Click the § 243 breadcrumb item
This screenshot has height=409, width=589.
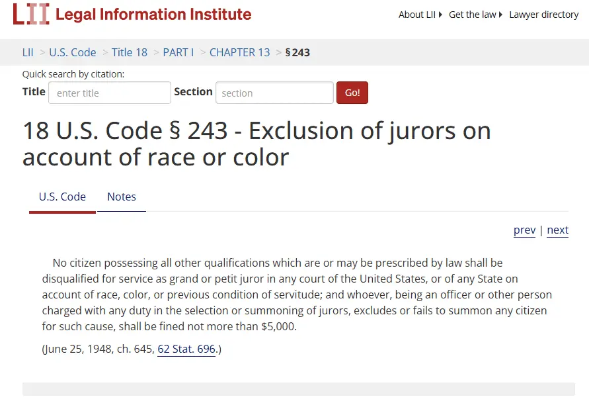(x=297, y=52)
